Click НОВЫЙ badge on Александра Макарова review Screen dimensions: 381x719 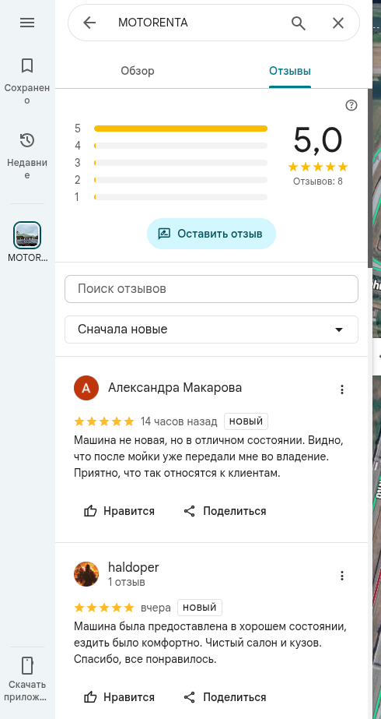(246, 421)
